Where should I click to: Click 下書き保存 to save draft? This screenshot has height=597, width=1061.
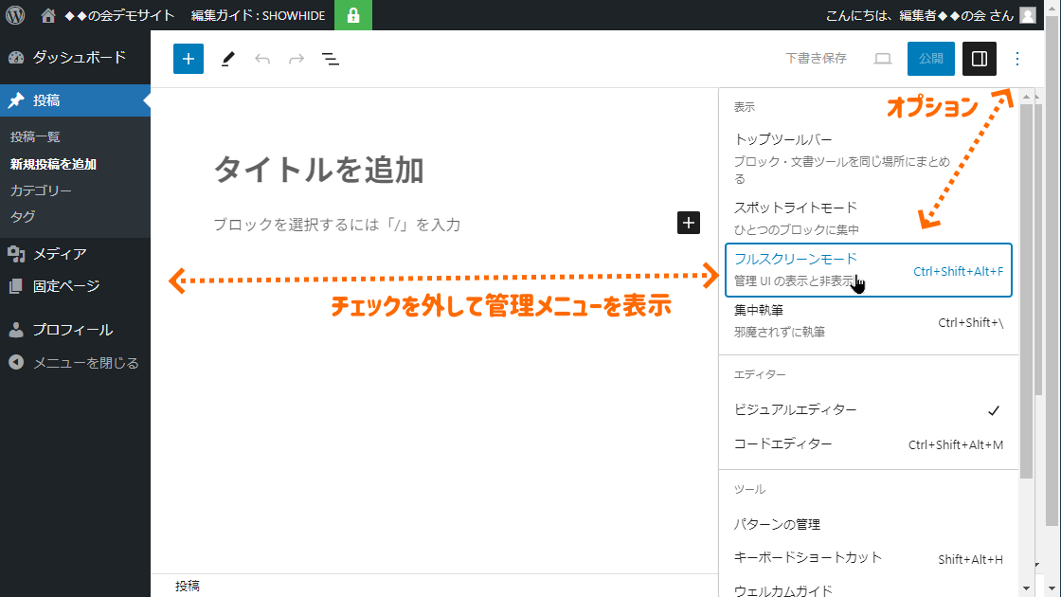816,59
